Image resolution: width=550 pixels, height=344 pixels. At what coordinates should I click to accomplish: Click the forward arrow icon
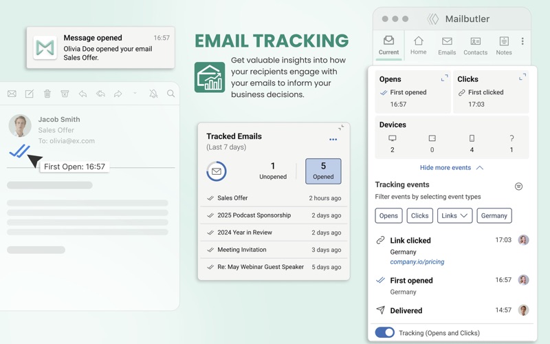point(118,94)
